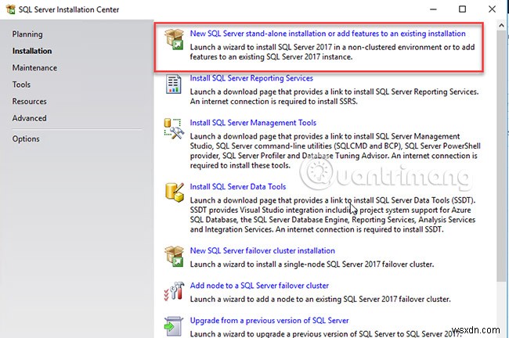Screen dimensions: 509x338
Task: Open the Tools section
Action: click(x=21, y=84)
